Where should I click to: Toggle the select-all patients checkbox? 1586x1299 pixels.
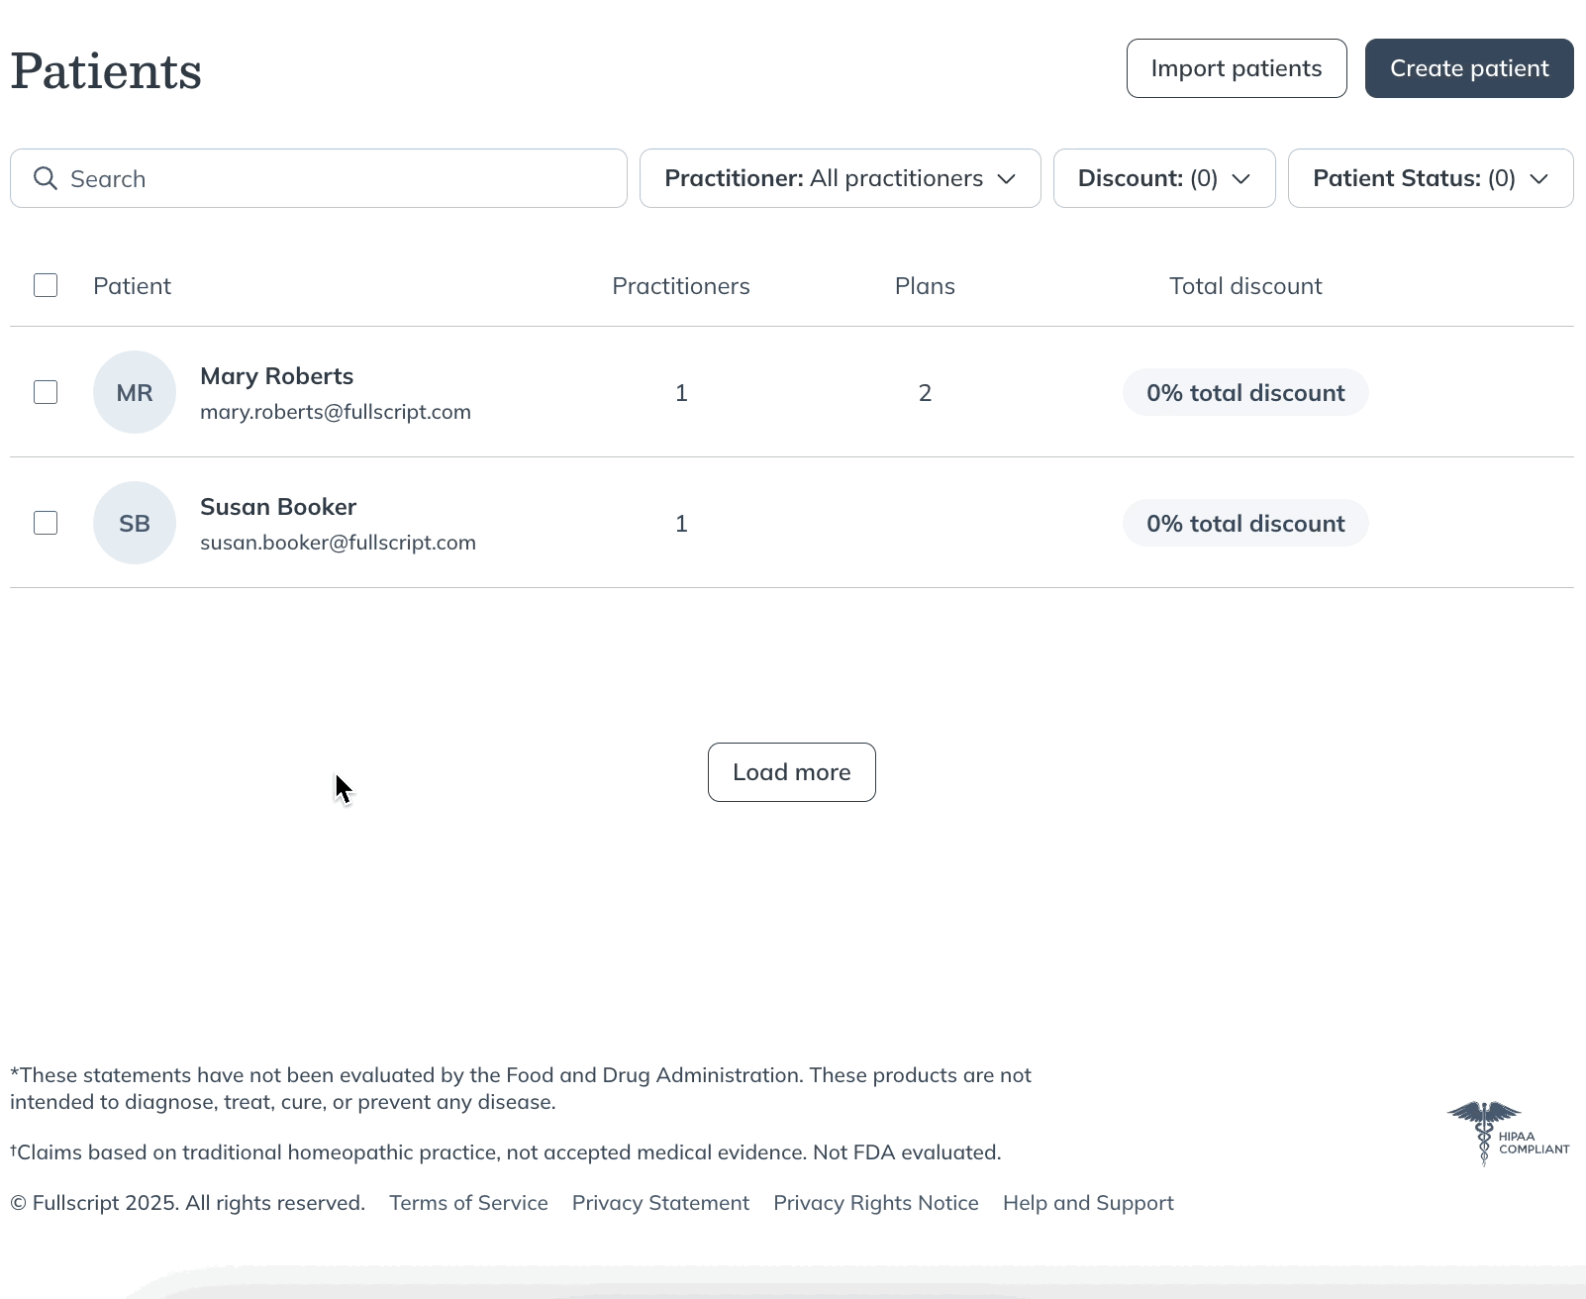pyautogui.click(x=46, y=285)
